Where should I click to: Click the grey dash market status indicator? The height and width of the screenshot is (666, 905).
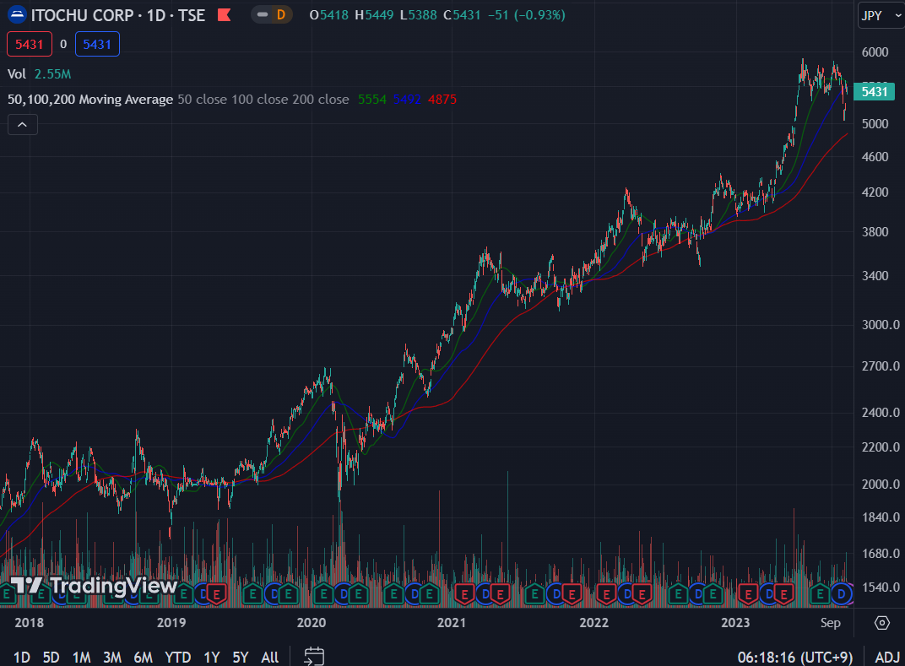263,15
